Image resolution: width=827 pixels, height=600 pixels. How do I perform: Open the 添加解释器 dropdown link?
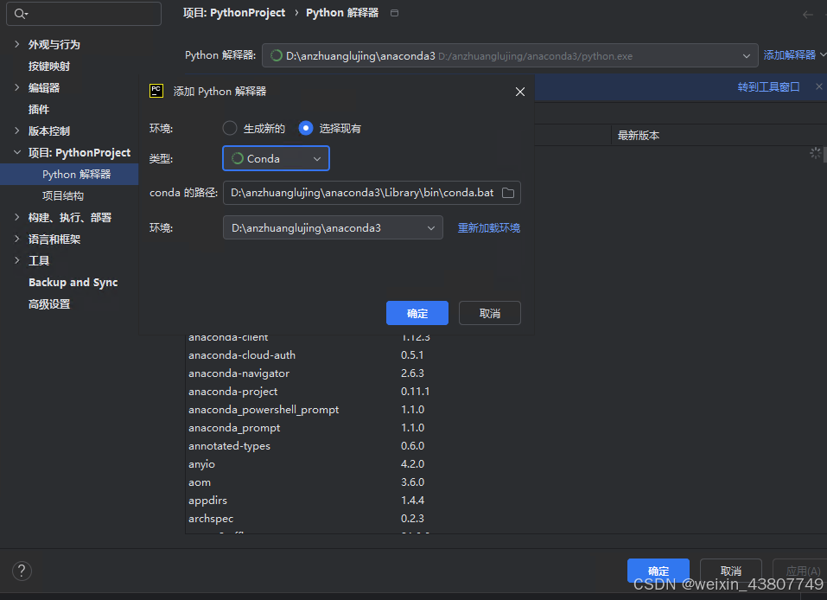tap(794, 54)
